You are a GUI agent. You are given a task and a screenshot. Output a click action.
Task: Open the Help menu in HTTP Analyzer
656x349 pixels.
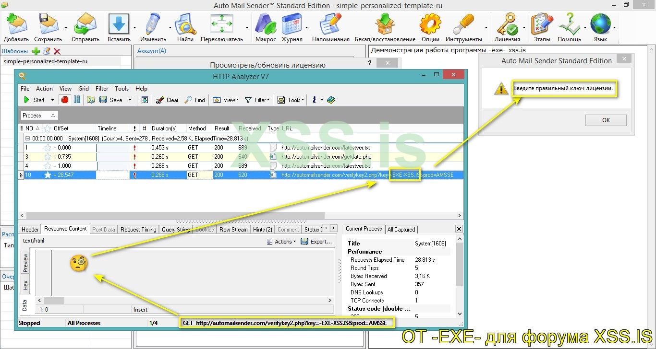(x=141, y=88)
